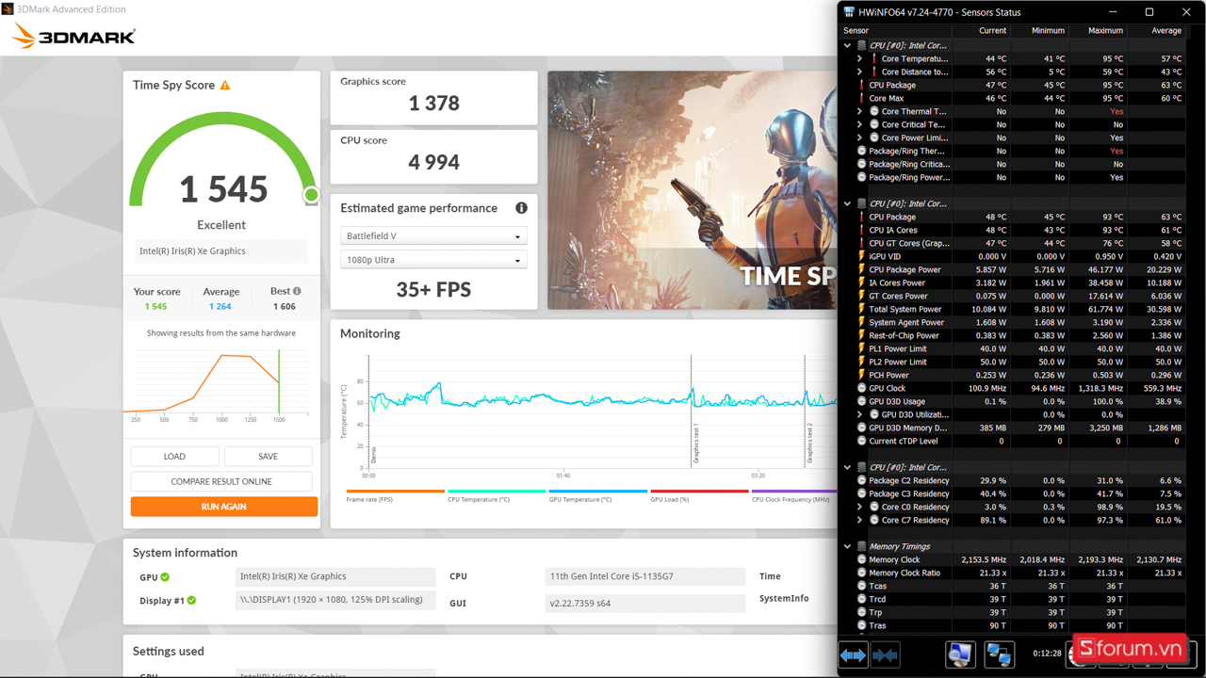This screenshot has height=678, width=1206.
Task: Expand Core C0 Residency row
Action: (860, 507)
